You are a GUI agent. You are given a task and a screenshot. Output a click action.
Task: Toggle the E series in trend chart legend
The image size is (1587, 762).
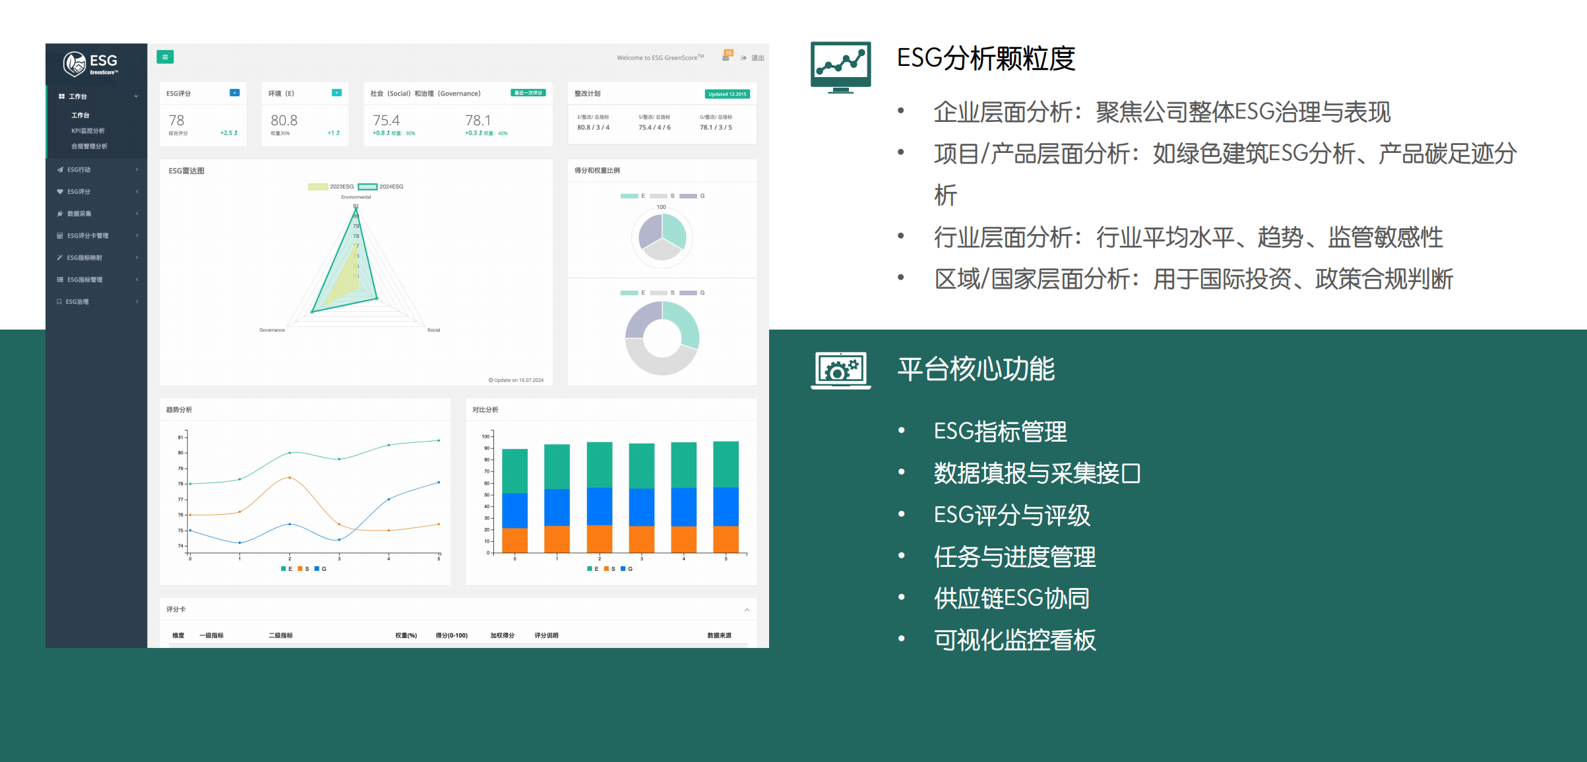(284, 569)
